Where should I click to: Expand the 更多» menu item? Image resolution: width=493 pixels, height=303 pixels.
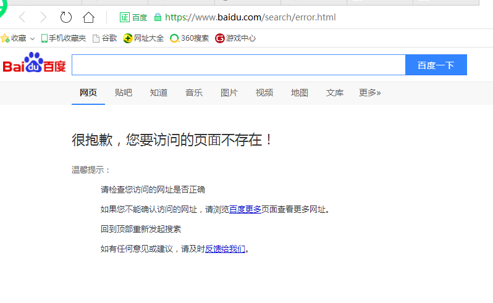coord(370,93)
